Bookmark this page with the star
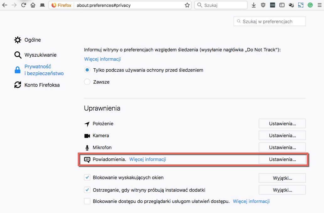This screenshot has height=213, width=324. pyautogui.click(x=187, y=5)
